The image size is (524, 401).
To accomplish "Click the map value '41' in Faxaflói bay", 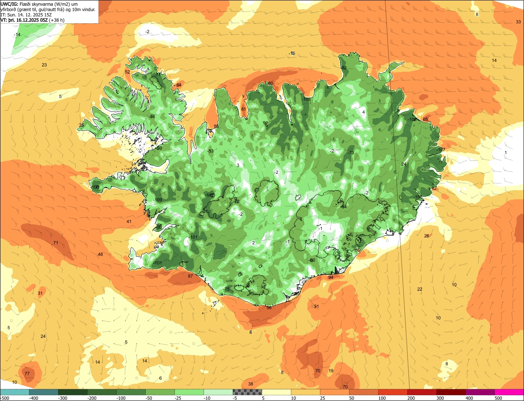I will tap(129, 222).
